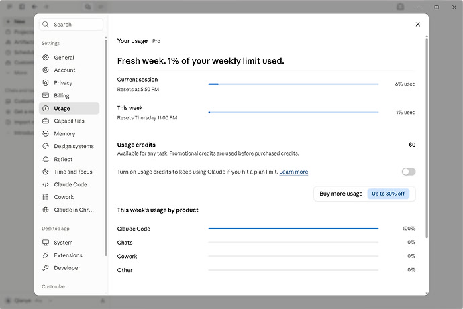Click the Privacy shield icon
The image size is (463, 309).
tap(46, 83)
